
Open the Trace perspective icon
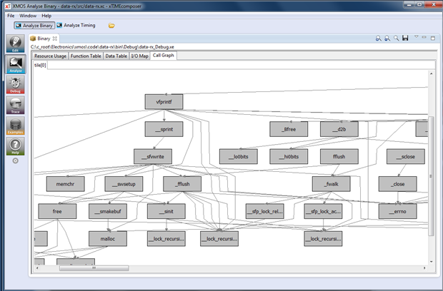pyautogui.click(x=15, y=106)
